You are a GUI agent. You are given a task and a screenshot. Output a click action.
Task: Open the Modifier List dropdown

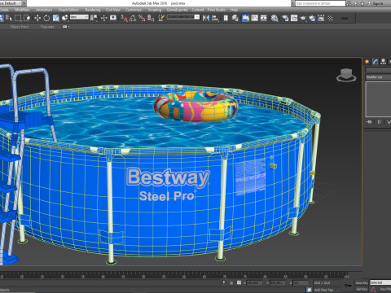pos(378,77)
